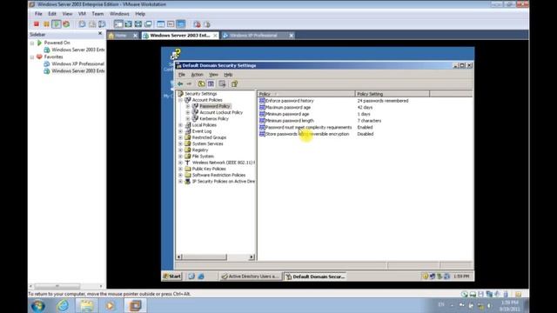Expand the Software Restriction Policies node
The width and height of the screenshot is (557, 313).
click(x=180, y=176)
